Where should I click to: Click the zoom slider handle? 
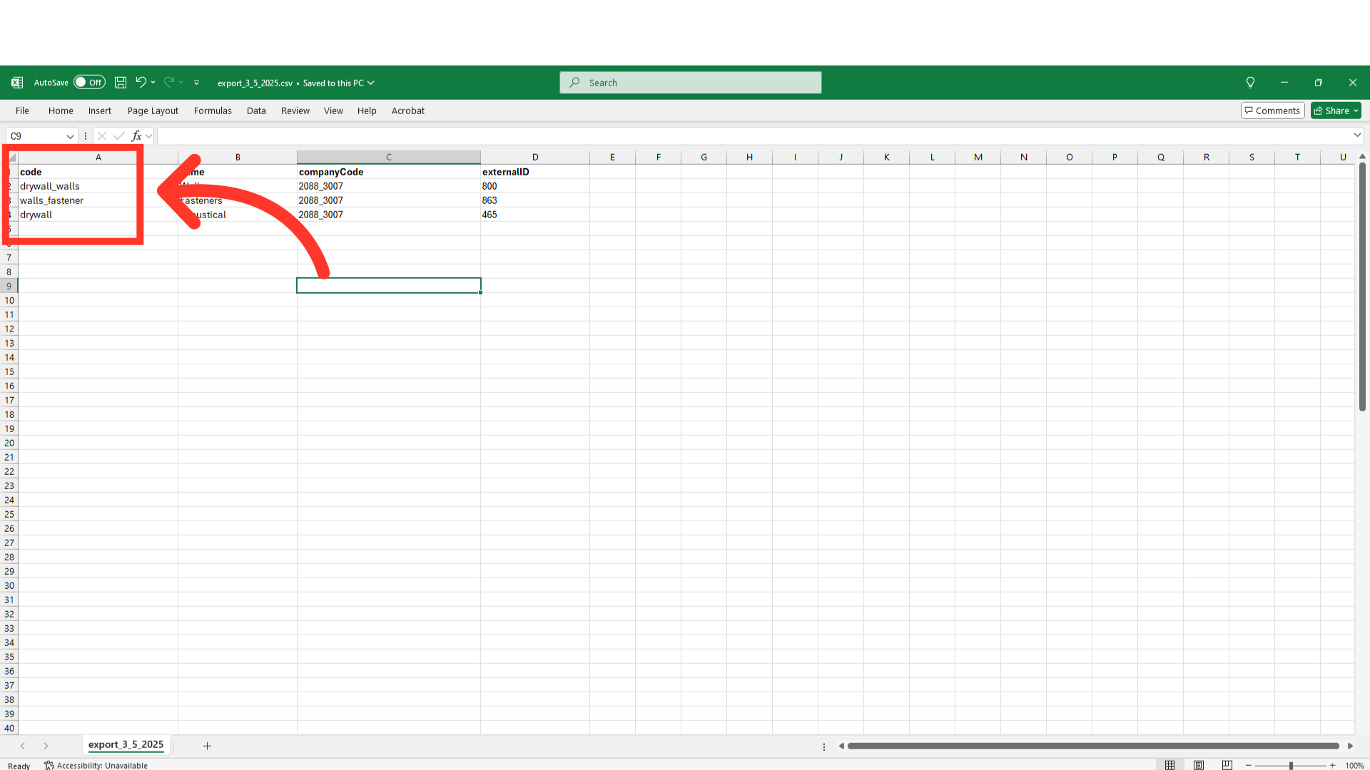(x=1291, y=765)
